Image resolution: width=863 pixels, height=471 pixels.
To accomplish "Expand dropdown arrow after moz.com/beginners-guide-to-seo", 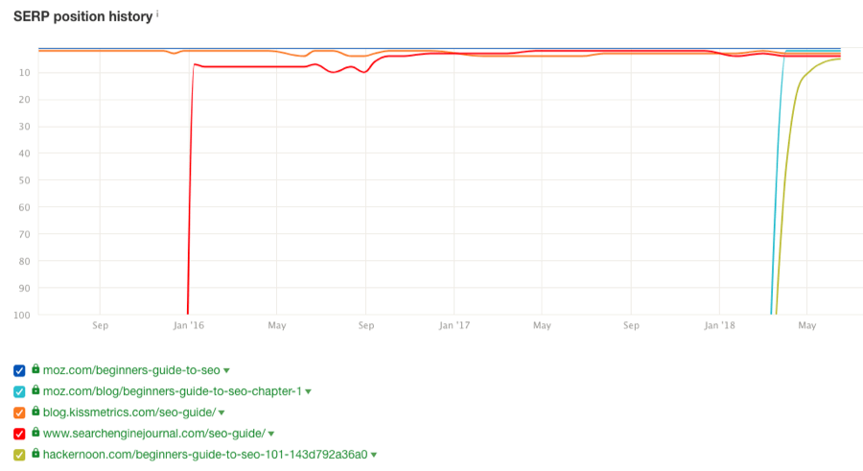I will point(226,370).
